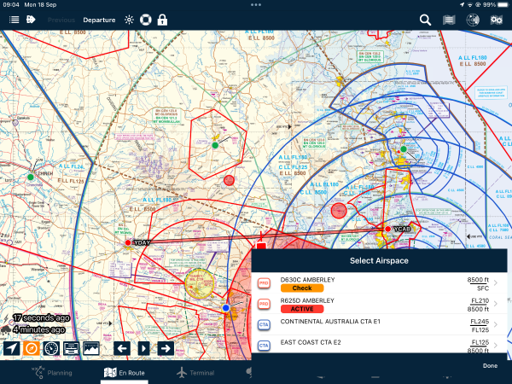
Task: Center map on aircraft location arrow
Action: pos(12,348)
